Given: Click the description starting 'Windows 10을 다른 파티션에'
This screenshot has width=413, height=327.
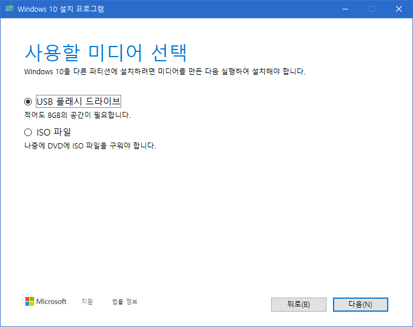Looking at the screenshot, I should [x=165, y=71].
